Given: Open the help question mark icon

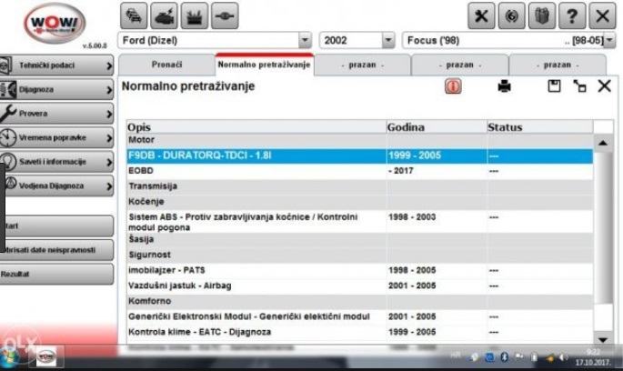Looking at the screenshot, I should [x=572, y=15].
